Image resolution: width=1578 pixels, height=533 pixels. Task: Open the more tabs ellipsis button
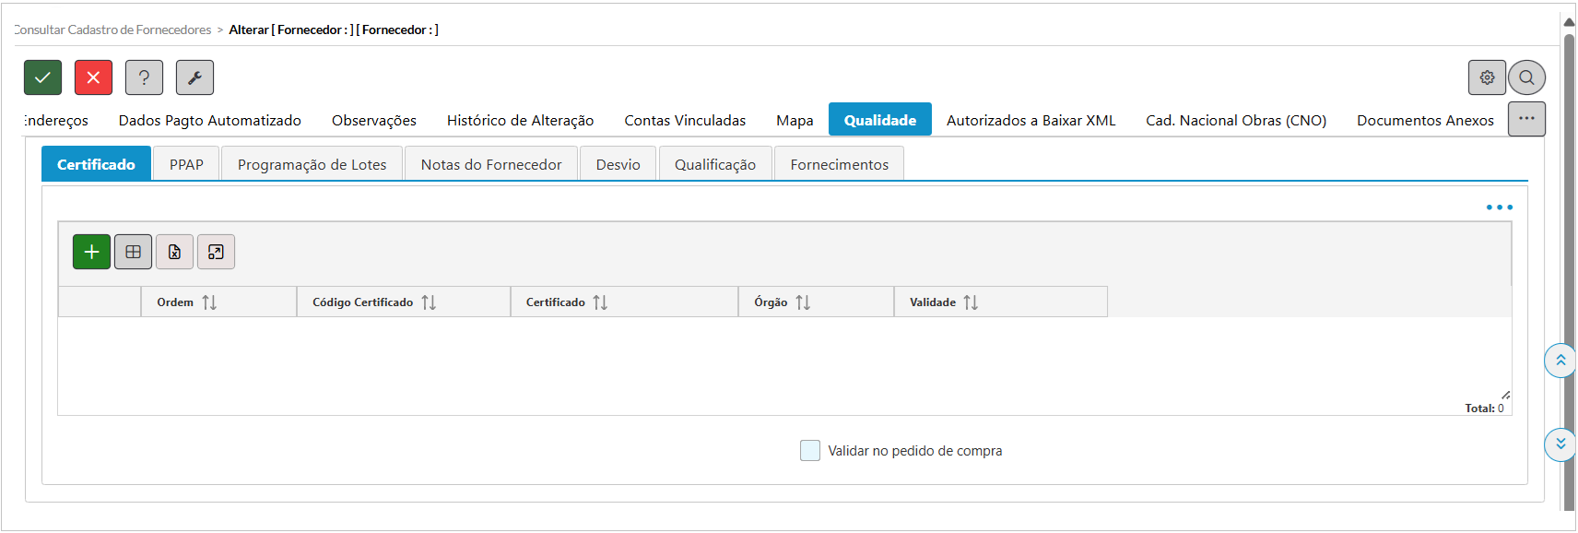click(x=1526, y=119)
